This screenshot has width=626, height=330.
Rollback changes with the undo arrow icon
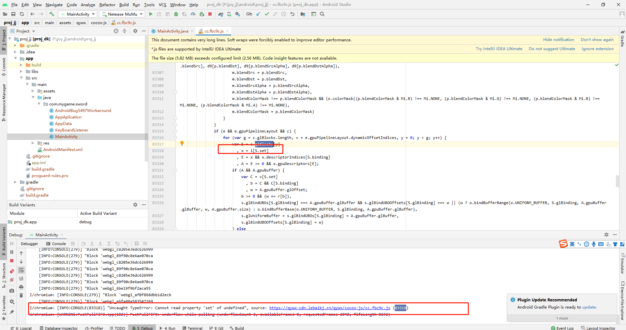click(x=292, y=14)
